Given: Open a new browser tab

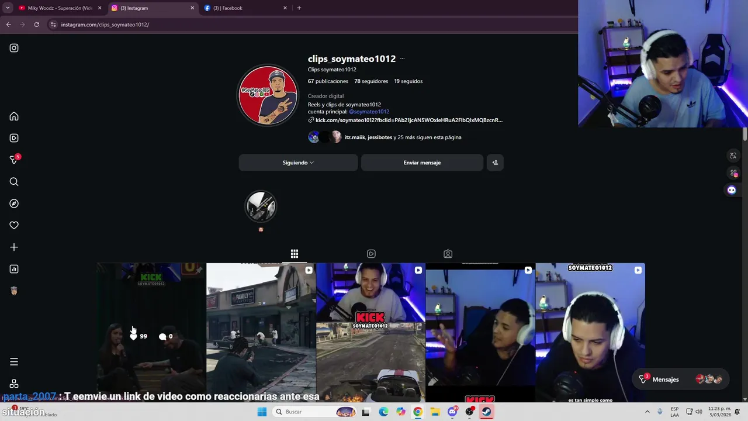Looking at the screenshot, I should pos(299,8).
